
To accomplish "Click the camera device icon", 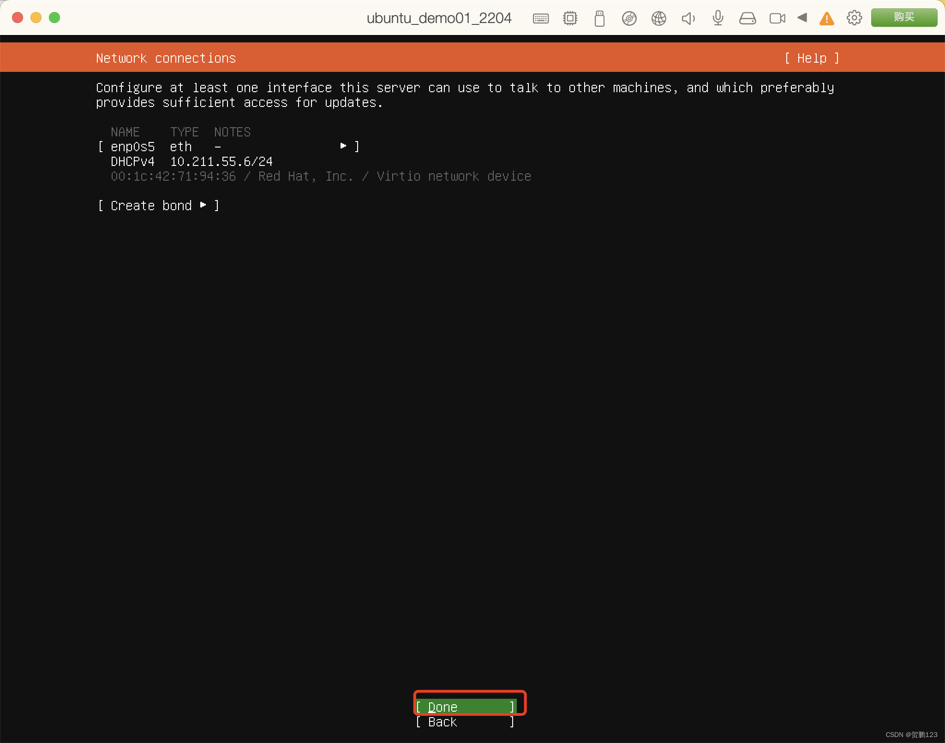I will pyautogui.click(x=778, y=18).
